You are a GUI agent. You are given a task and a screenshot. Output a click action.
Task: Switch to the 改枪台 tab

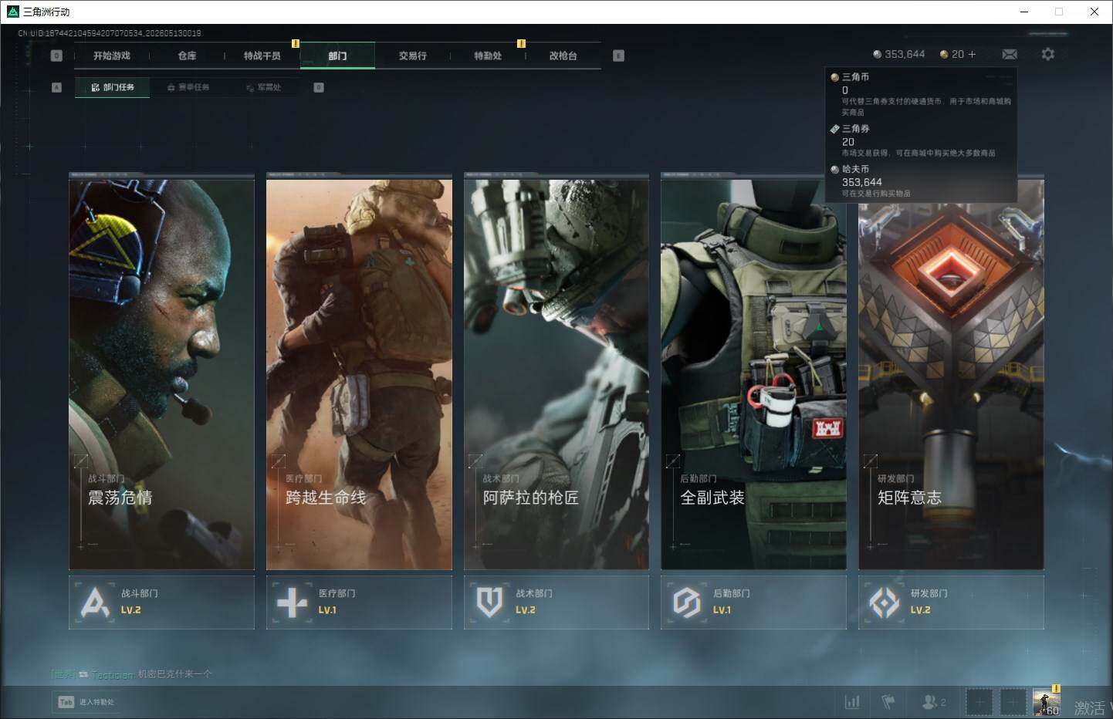[563, 56]
